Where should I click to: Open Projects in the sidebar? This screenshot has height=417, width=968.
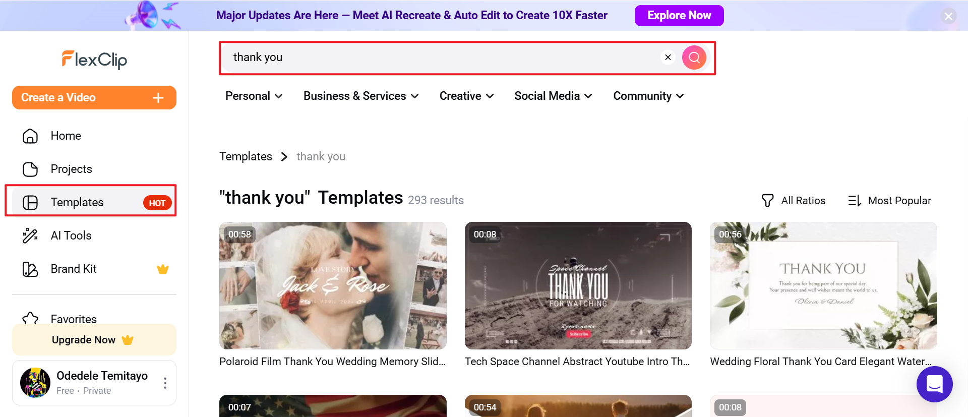(94, 169)
